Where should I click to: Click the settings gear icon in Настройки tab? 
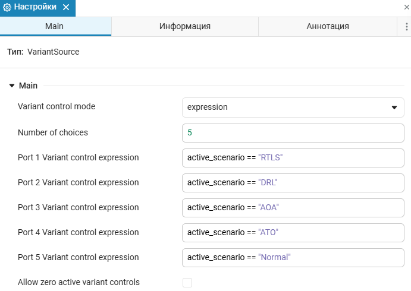coord(8,8)
